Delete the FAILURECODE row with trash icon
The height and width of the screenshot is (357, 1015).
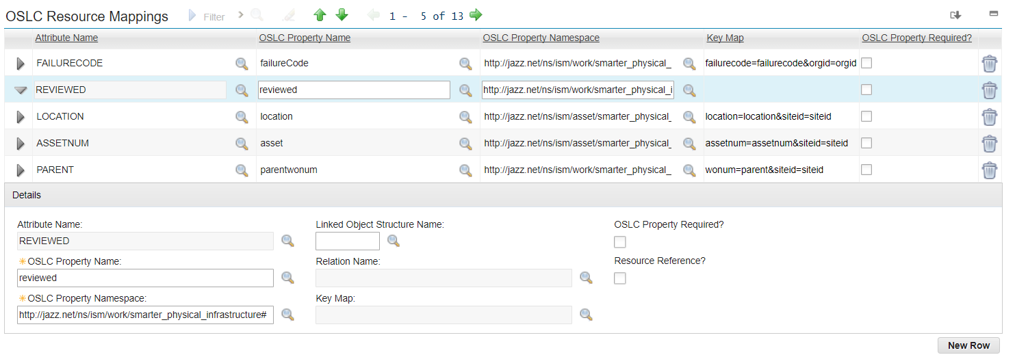tap(989, 64)
